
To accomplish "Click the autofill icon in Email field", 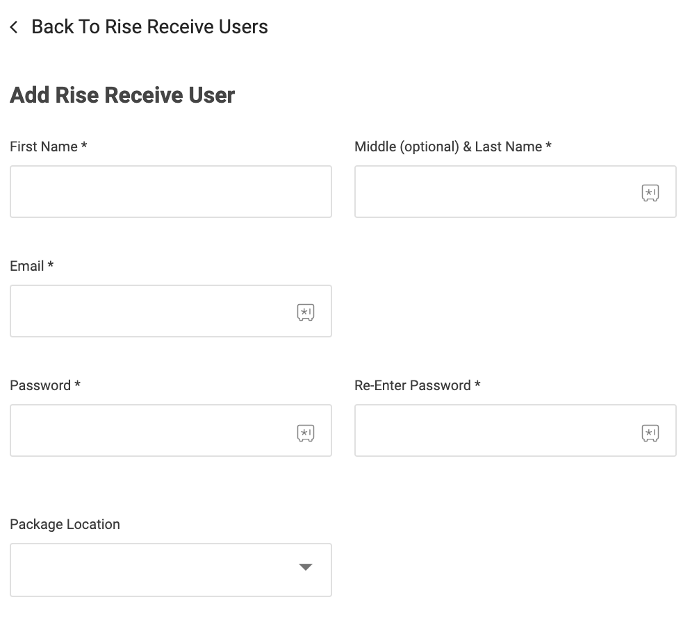I will click(x=306, y=312).
